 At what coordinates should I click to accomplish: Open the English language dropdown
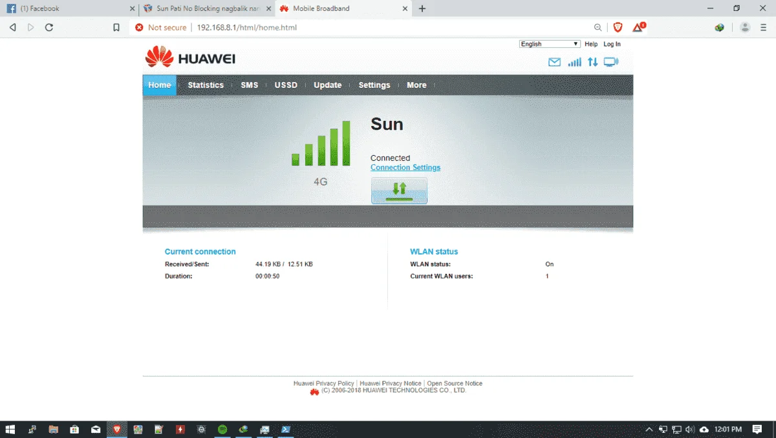pyautogui.click(x=550, y=44)
